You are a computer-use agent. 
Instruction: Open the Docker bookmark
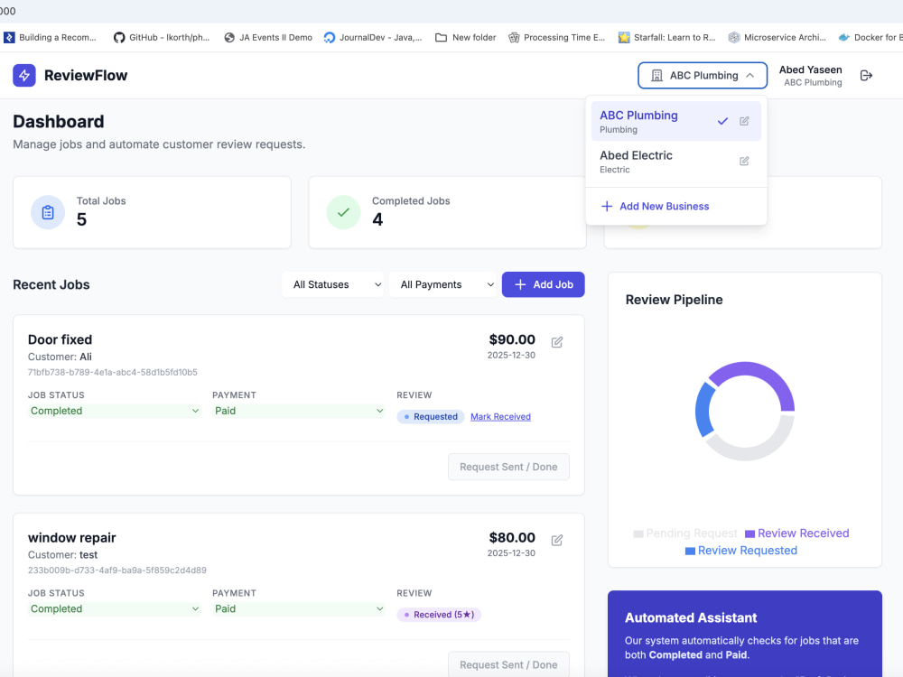(870, 37)
